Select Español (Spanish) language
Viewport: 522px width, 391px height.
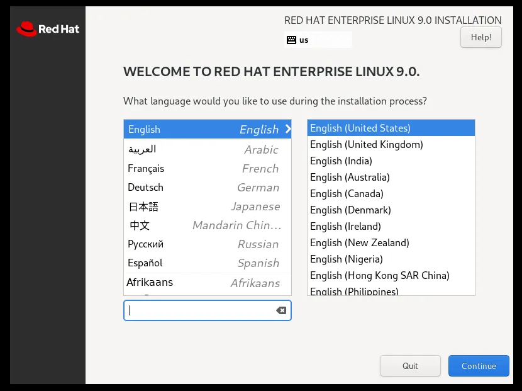click(208, 263)
